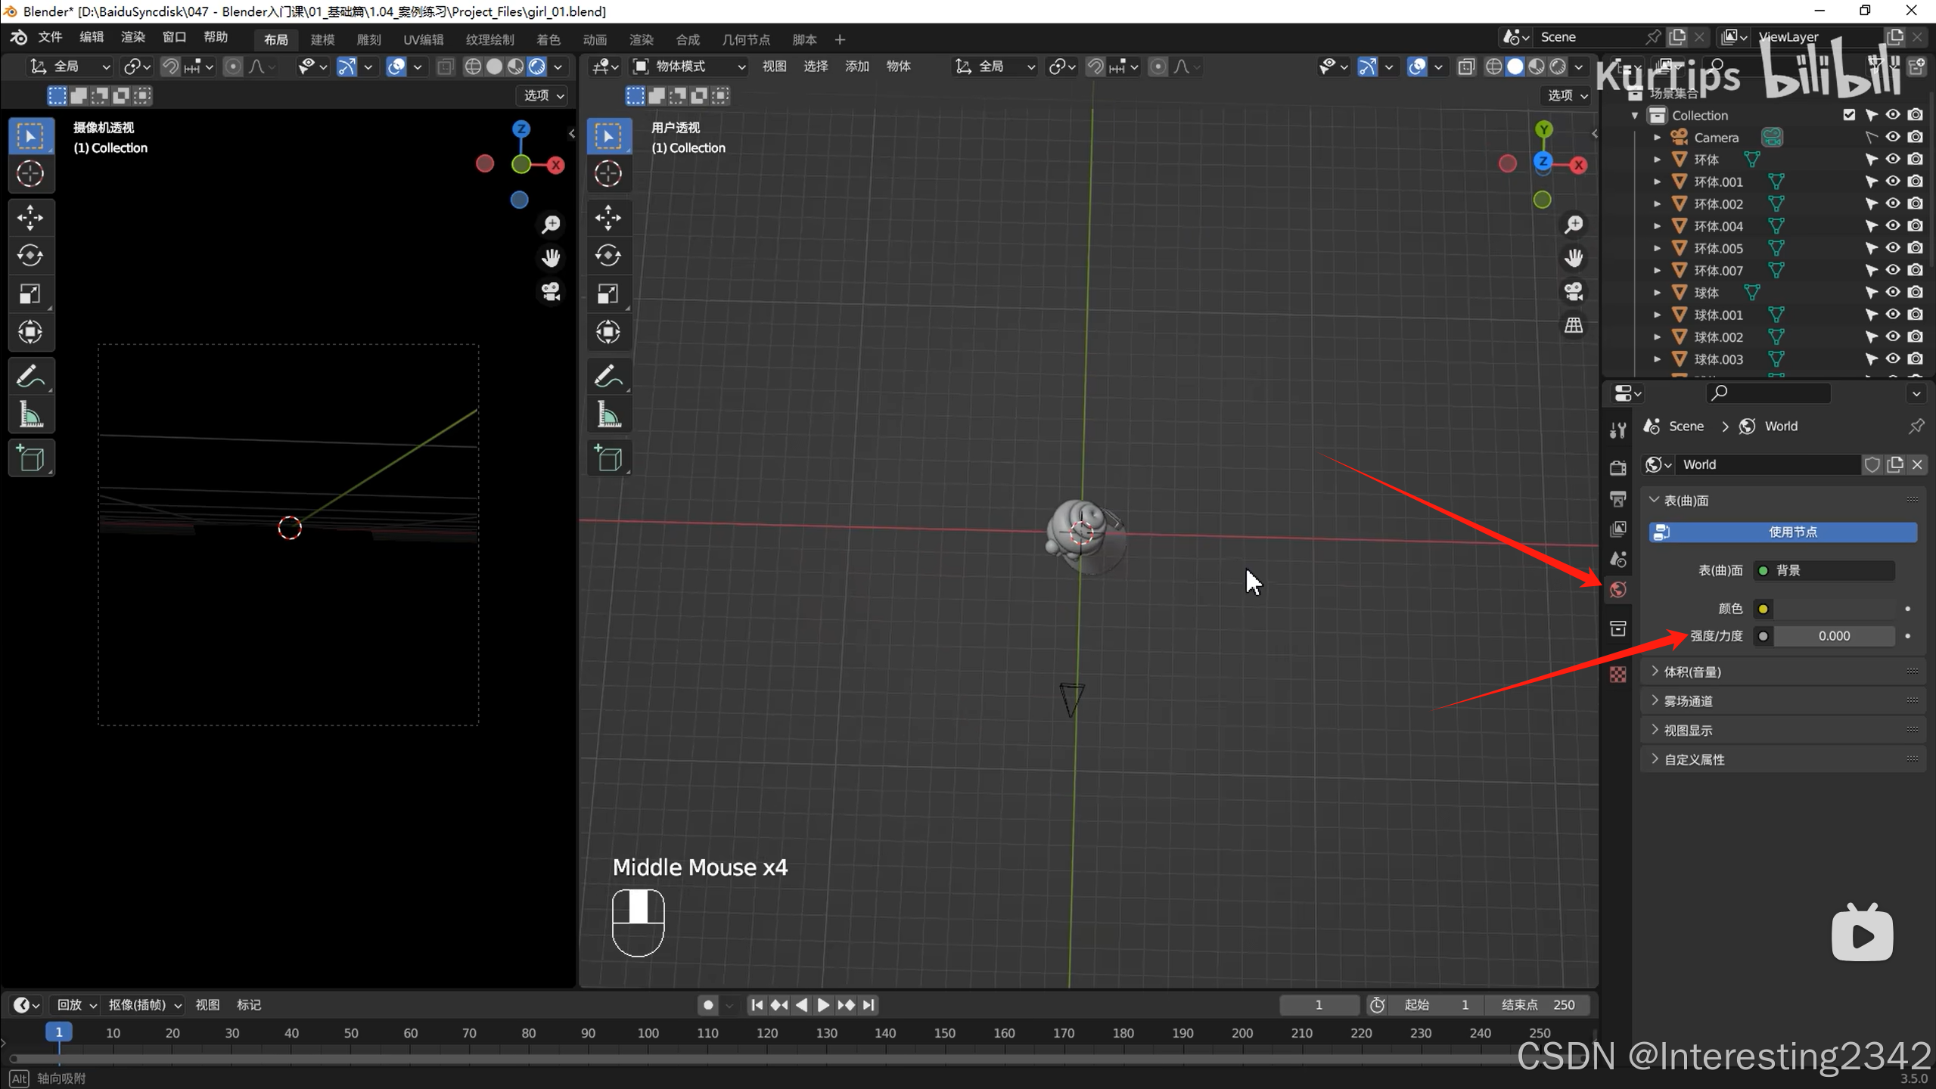The height and width of the screenshot is (1089, 1936).
Task: Open the World properties tab icon
Action: click(1618, 590)
